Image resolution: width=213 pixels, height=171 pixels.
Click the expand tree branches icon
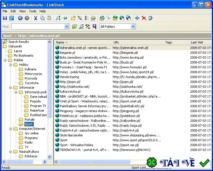click(80, 18)
